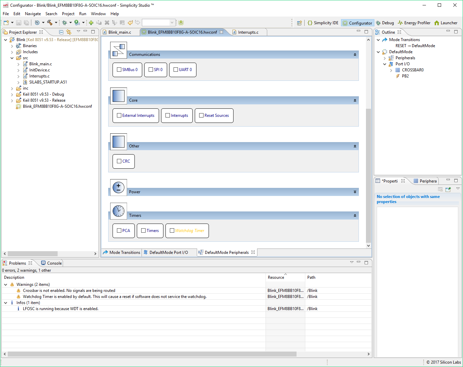This screenshot has height=367, width=463.
Task: Collapse the Warnings group in Problems
Action: [x=6, y=285]
